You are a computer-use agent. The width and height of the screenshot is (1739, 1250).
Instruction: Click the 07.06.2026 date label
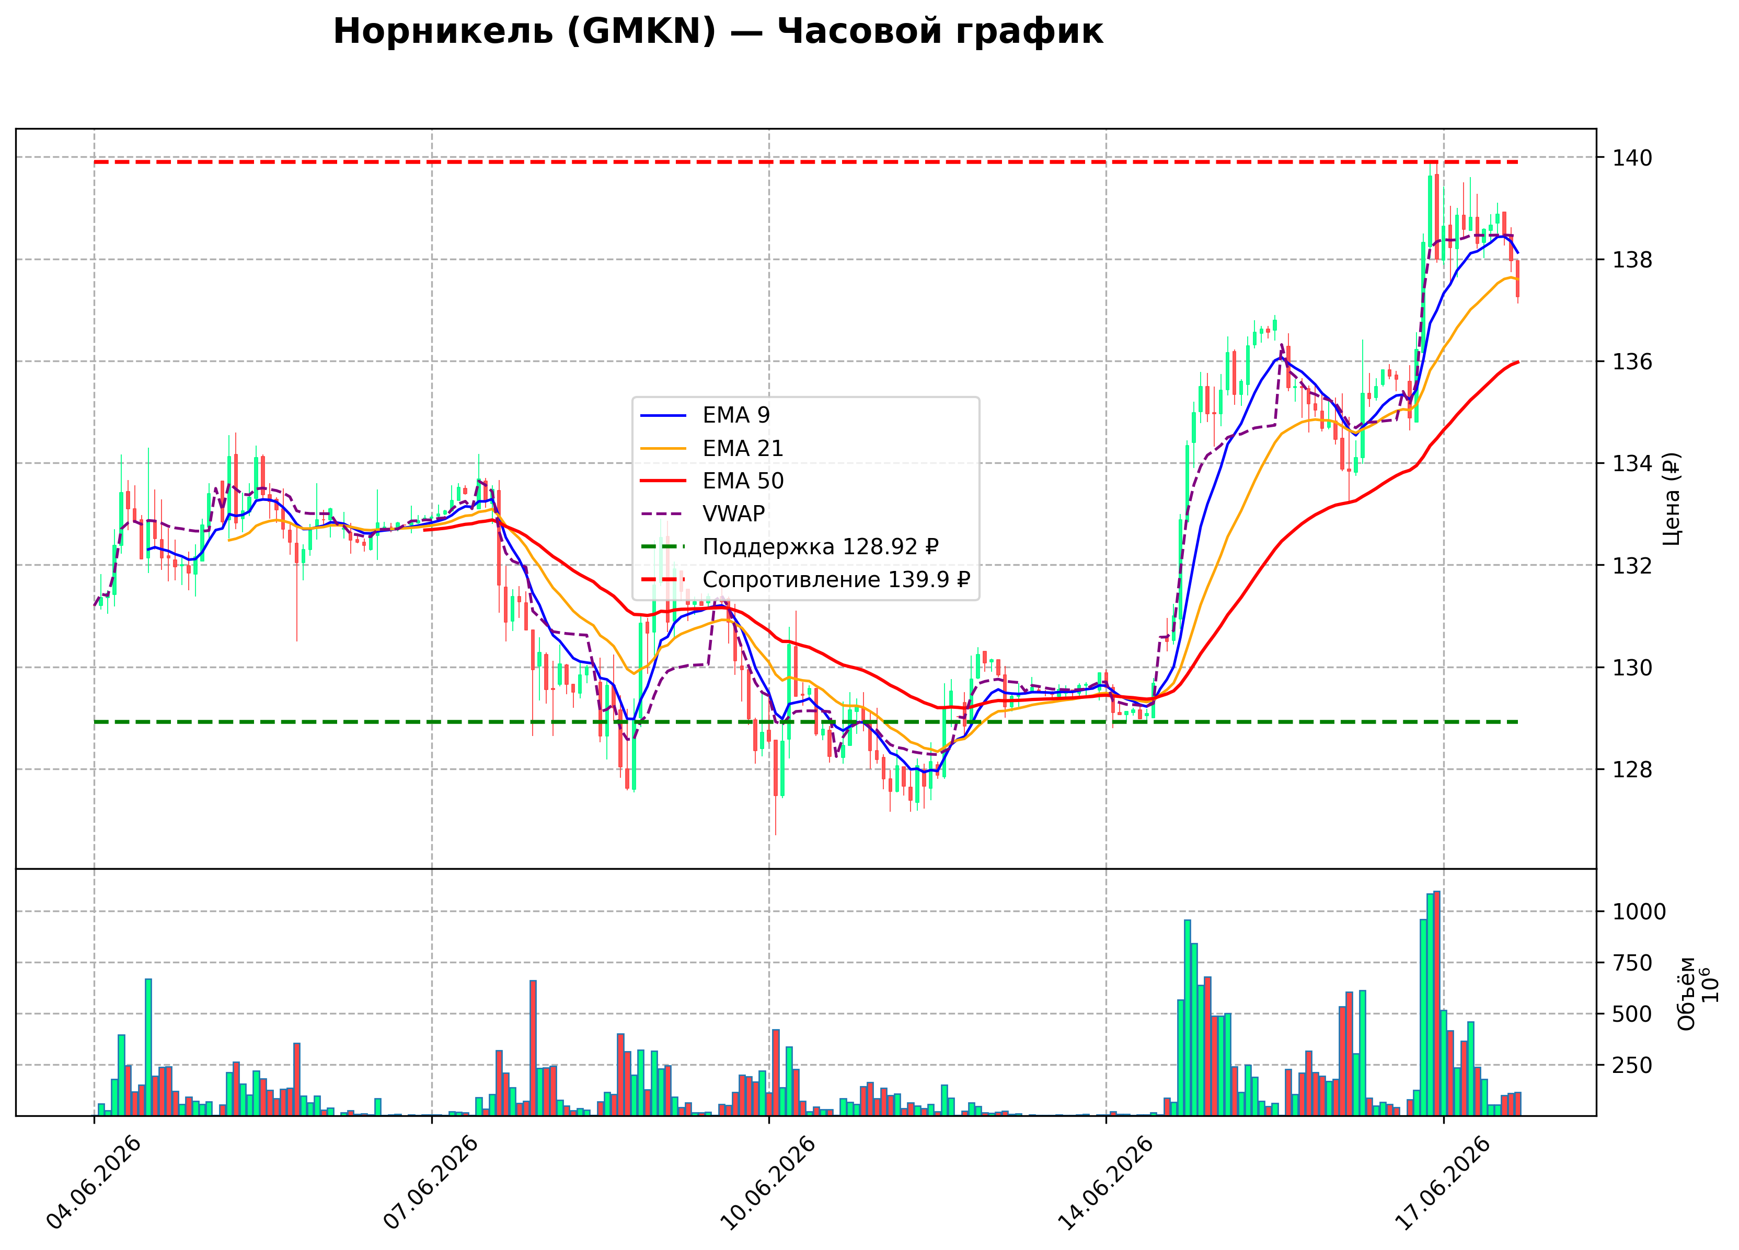click(431, 1183)
